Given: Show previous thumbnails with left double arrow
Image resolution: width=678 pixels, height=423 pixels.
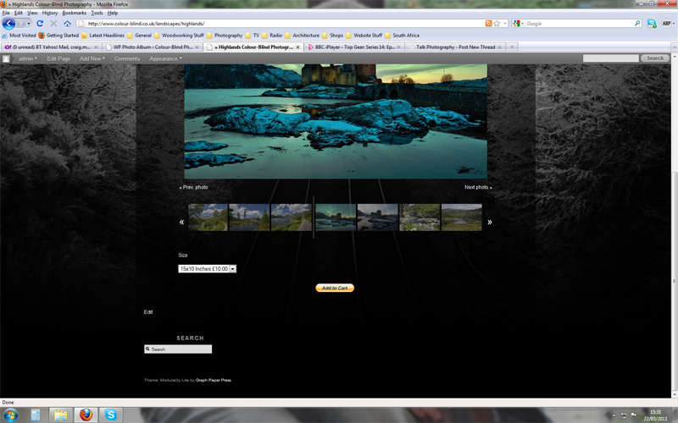Looking at the screenshot, I should click(x=181, y=222).
